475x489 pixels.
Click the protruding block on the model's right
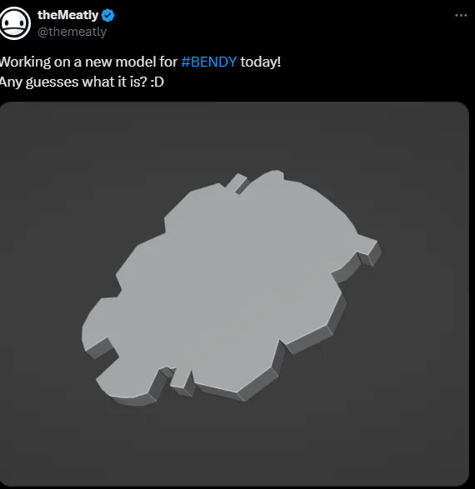(x=369, y=249)
